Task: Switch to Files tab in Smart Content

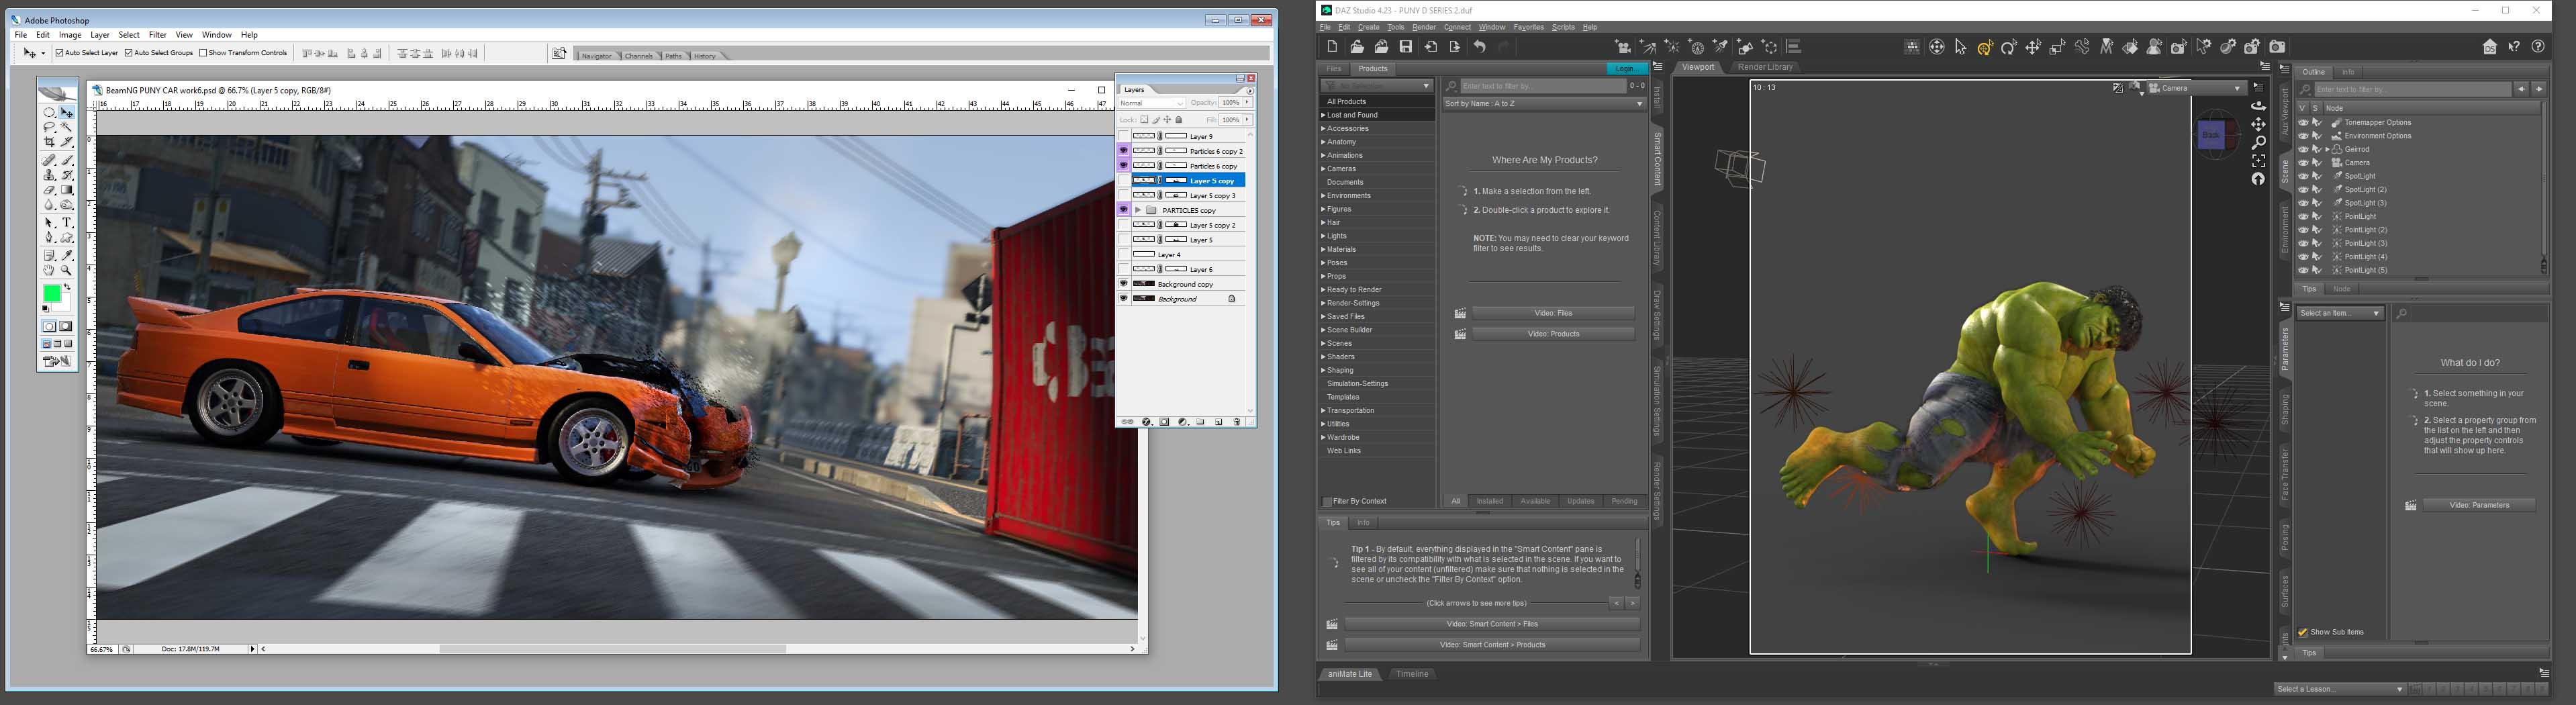Action: pos(1333,69)
